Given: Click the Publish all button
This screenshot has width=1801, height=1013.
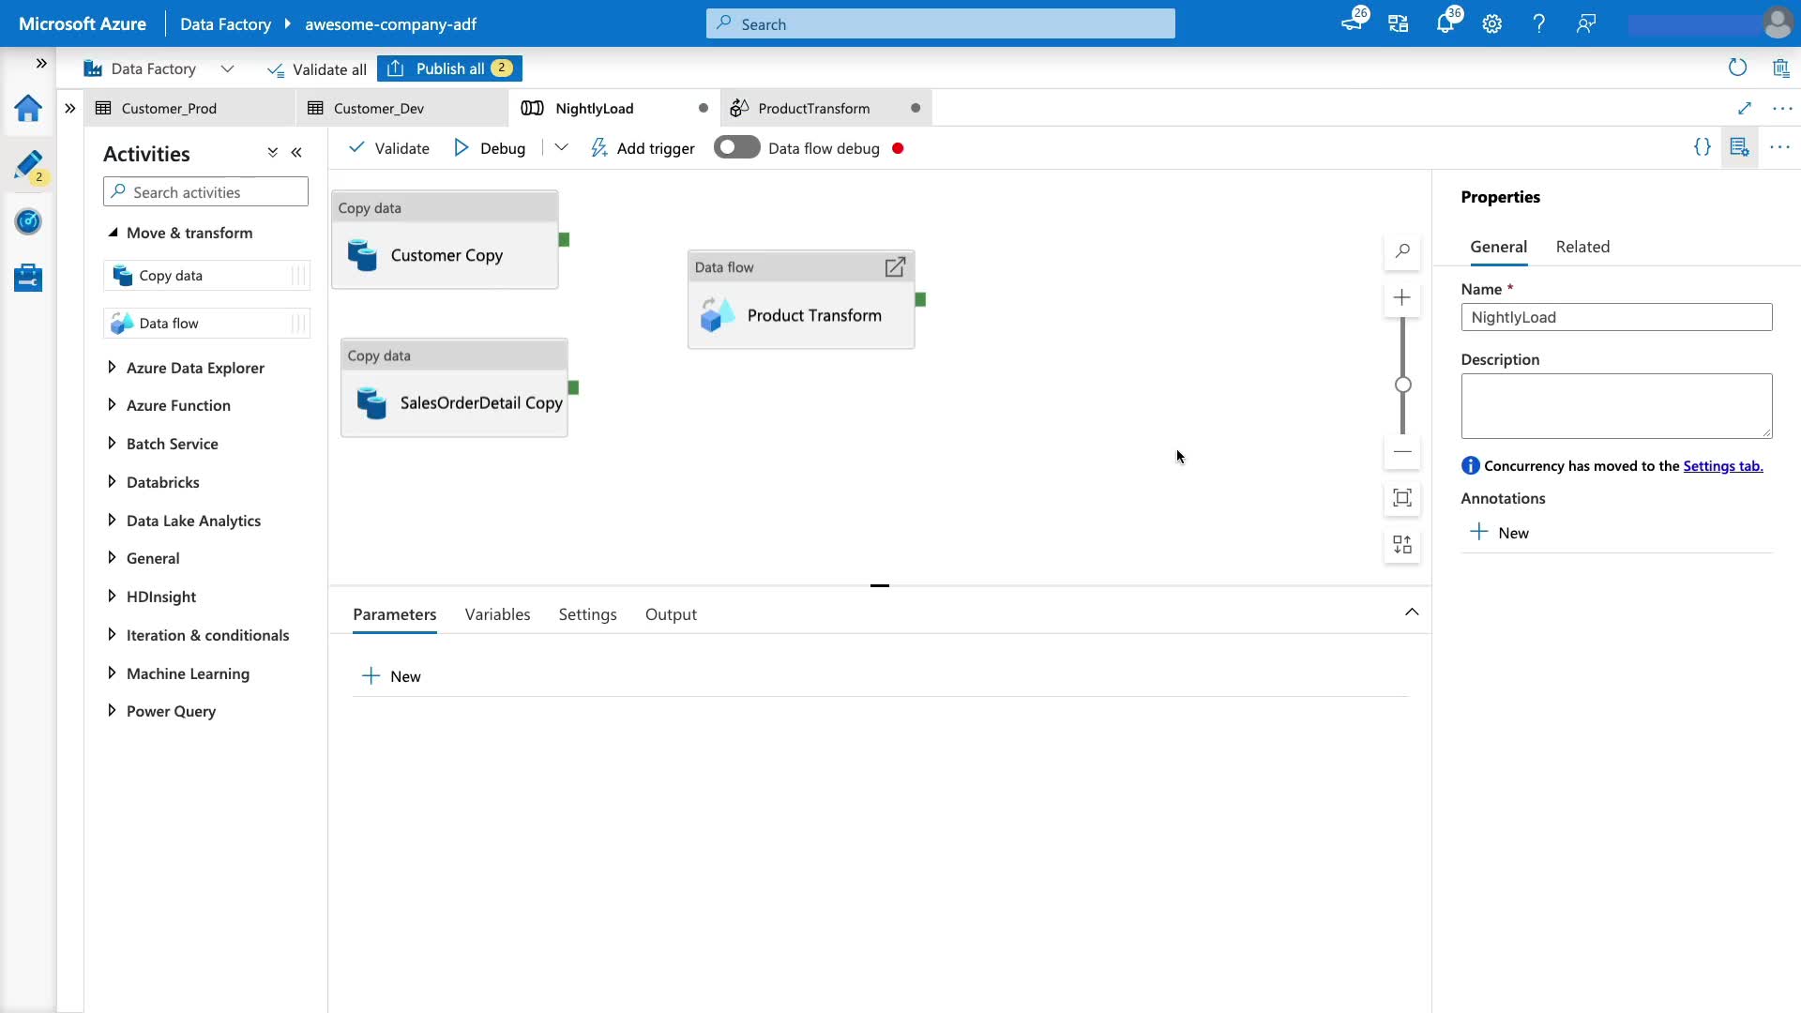Looking at the screenshot, I should [449, 68].
